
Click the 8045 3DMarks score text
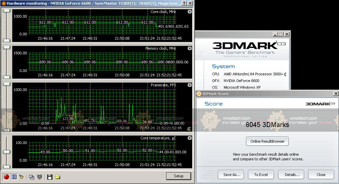point(267,125)
